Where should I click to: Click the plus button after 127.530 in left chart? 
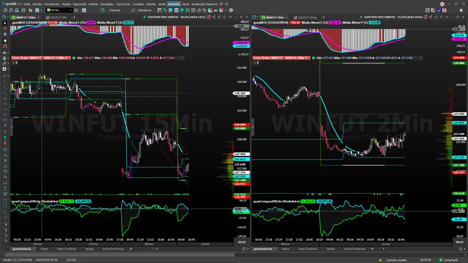[182, 58]
